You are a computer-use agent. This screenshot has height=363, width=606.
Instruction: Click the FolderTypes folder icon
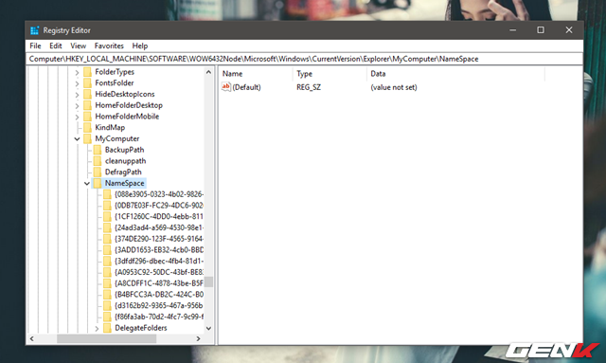(x=88, y=72)
